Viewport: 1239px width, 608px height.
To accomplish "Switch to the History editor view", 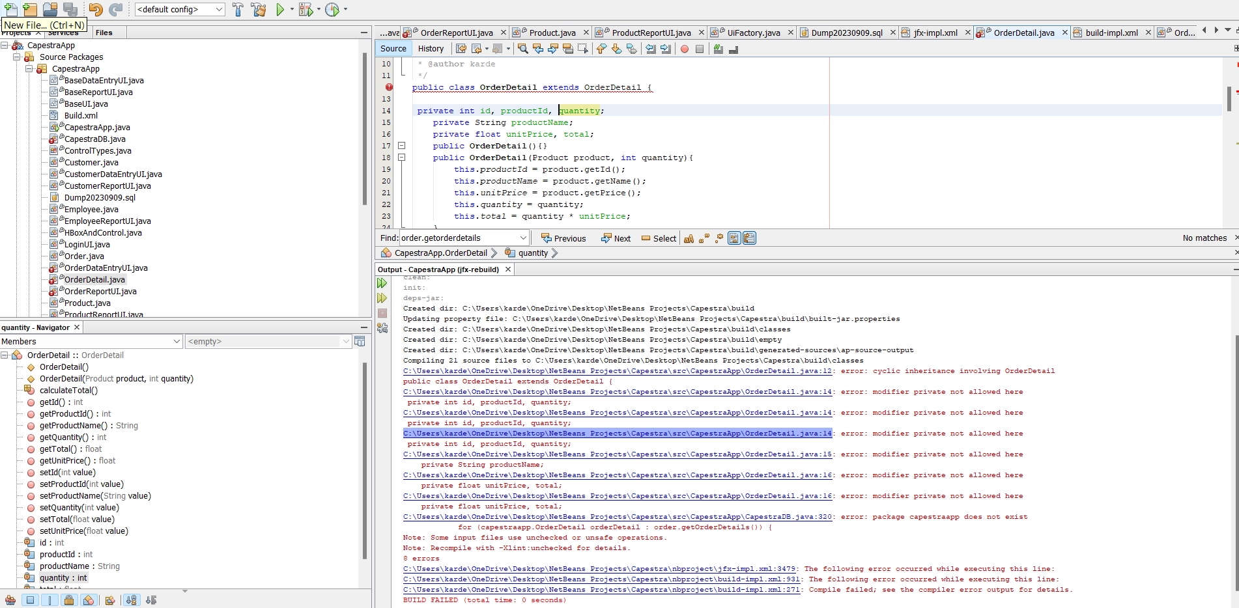I will 431,49.
